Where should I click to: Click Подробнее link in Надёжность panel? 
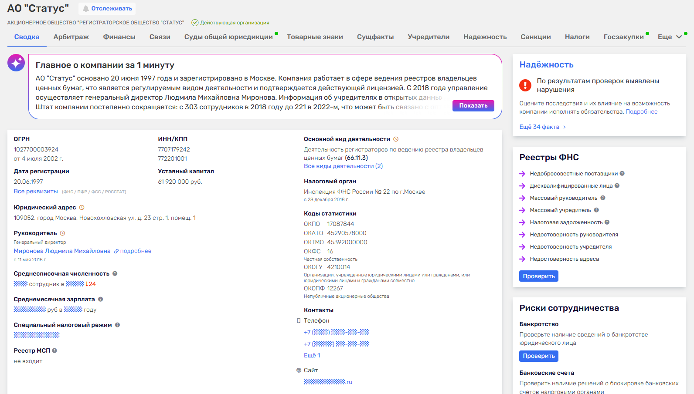click(642, 112)
